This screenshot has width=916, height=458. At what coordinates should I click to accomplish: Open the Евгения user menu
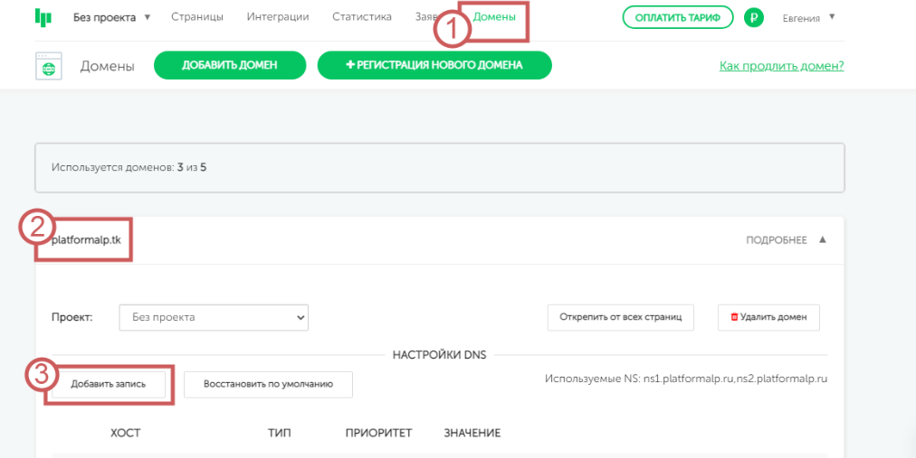click(808, 17)
